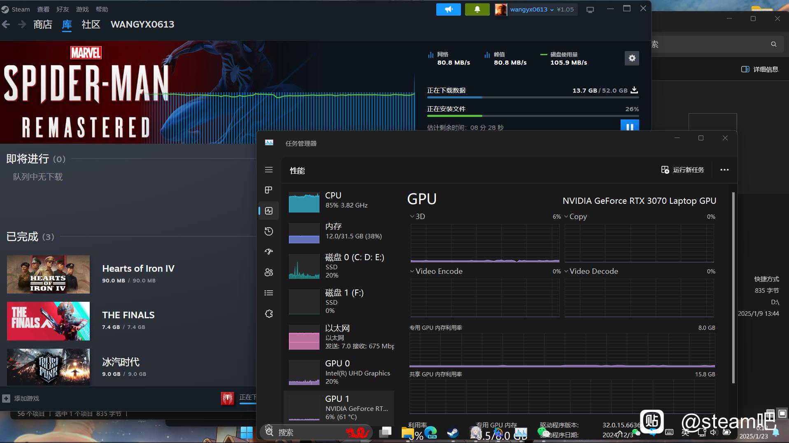Click Task Manager performance vertical scrollbar
The image size is (789, 443).
coord(733,287)
